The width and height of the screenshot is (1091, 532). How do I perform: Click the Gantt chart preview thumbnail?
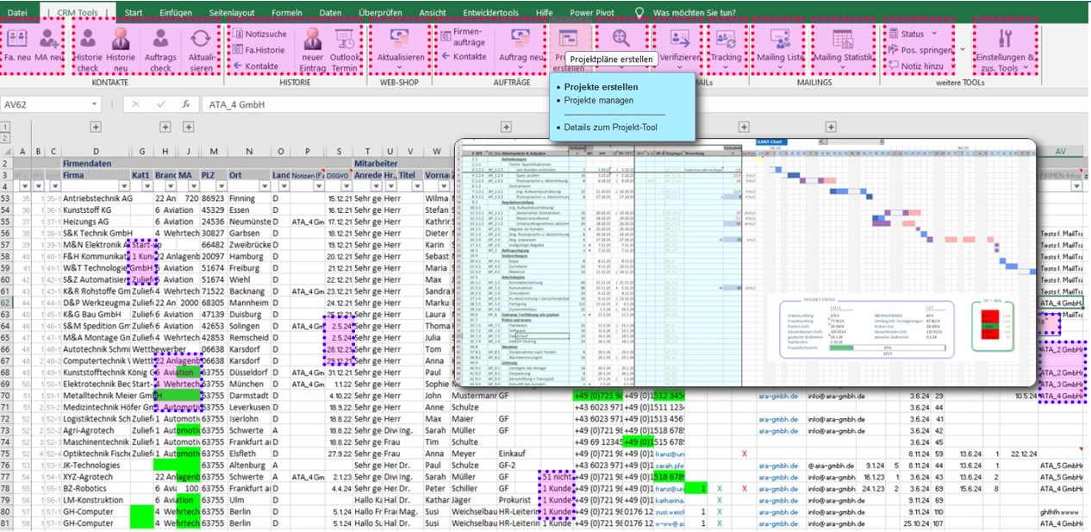point(745,262)
